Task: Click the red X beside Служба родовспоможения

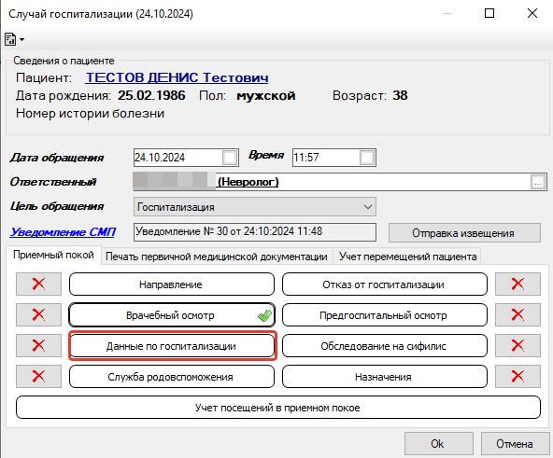Action: (38, 376)
